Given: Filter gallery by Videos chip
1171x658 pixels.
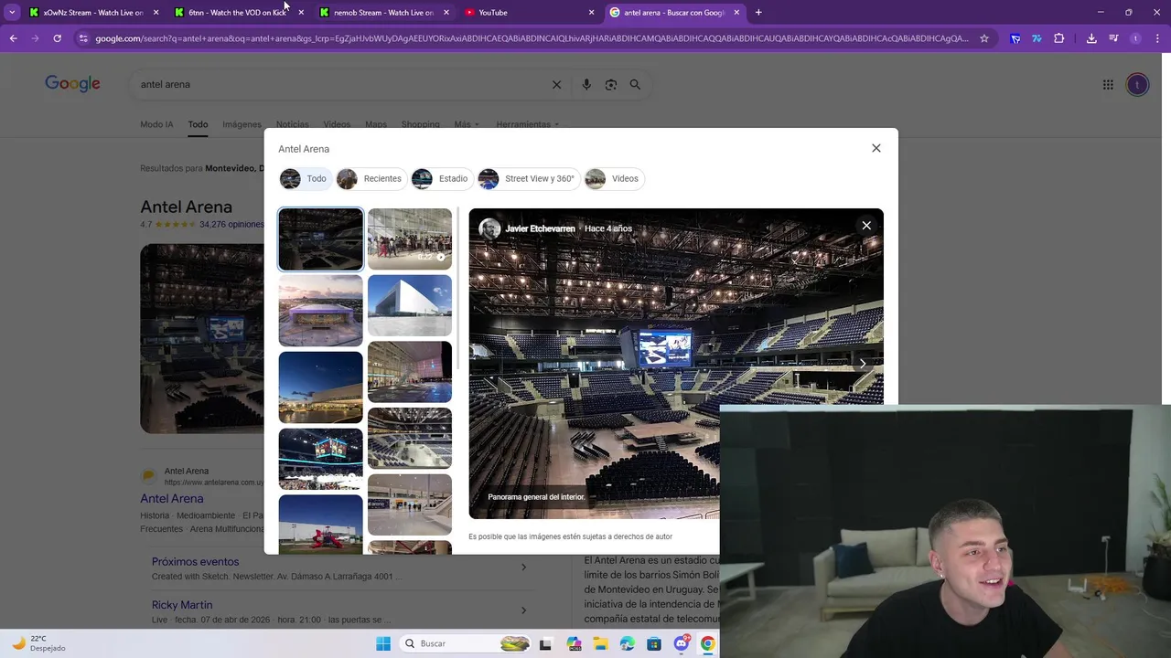Looking at the screenshot, I should point(614,178).
